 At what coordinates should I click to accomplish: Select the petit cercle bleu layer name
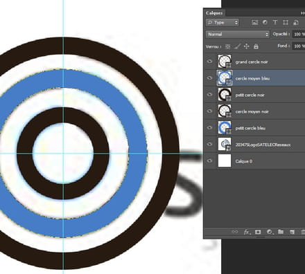pos(250,128)
